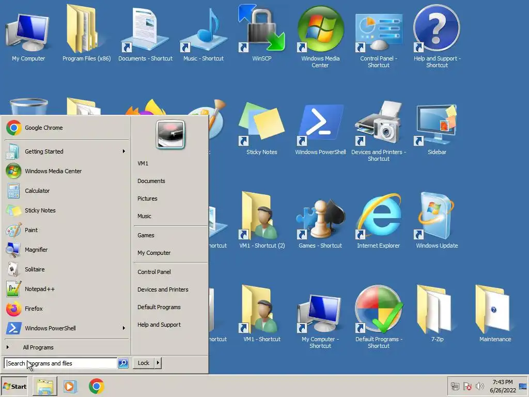Click the volume speaker tray icon
The height and width of the screenshot is (397, 529).
tap(479, 386)
